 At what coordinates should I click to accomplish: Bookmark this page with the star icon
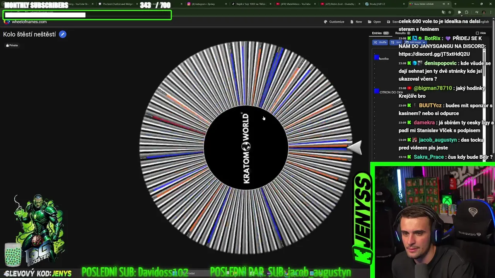click(x=449, y=12)
